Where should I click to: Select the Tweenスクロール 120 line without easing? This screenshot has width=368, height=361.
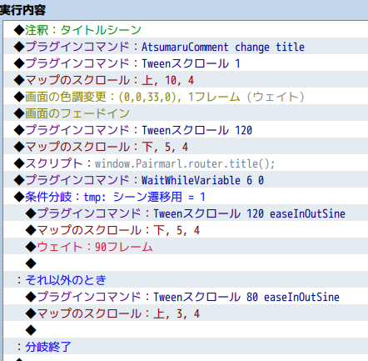tap(186, 130)
